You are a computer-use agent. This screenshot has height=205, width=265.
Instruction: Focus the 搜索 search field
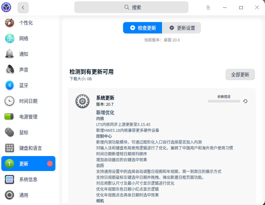(131, 7)
